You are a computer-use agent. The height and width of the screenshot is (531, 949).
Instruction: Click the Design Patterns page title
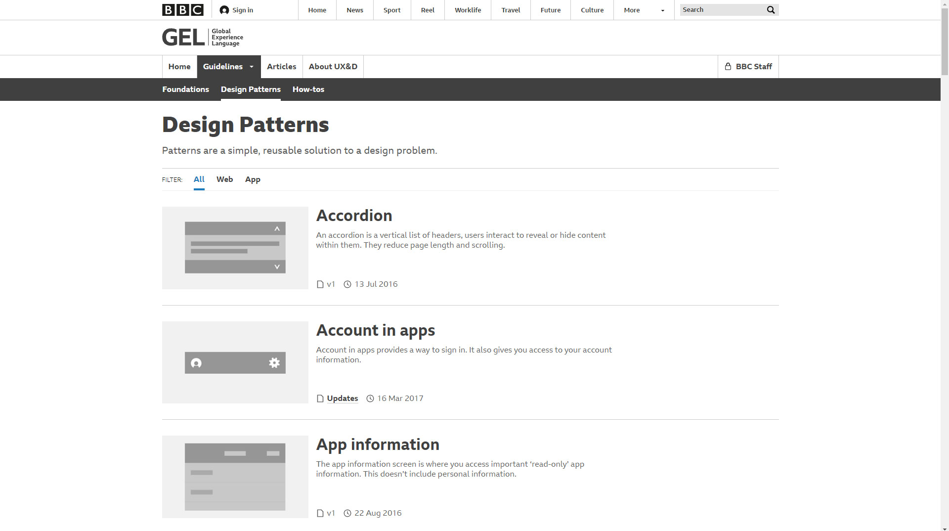pos(245,125)
